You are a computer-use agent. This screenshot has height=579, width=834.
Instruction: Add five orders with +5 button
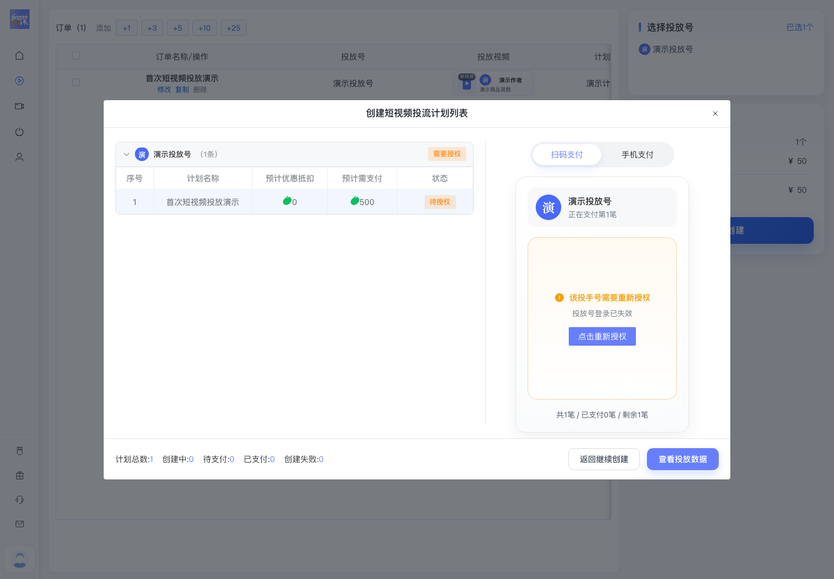pyautogui.click(x=178, y=28)
